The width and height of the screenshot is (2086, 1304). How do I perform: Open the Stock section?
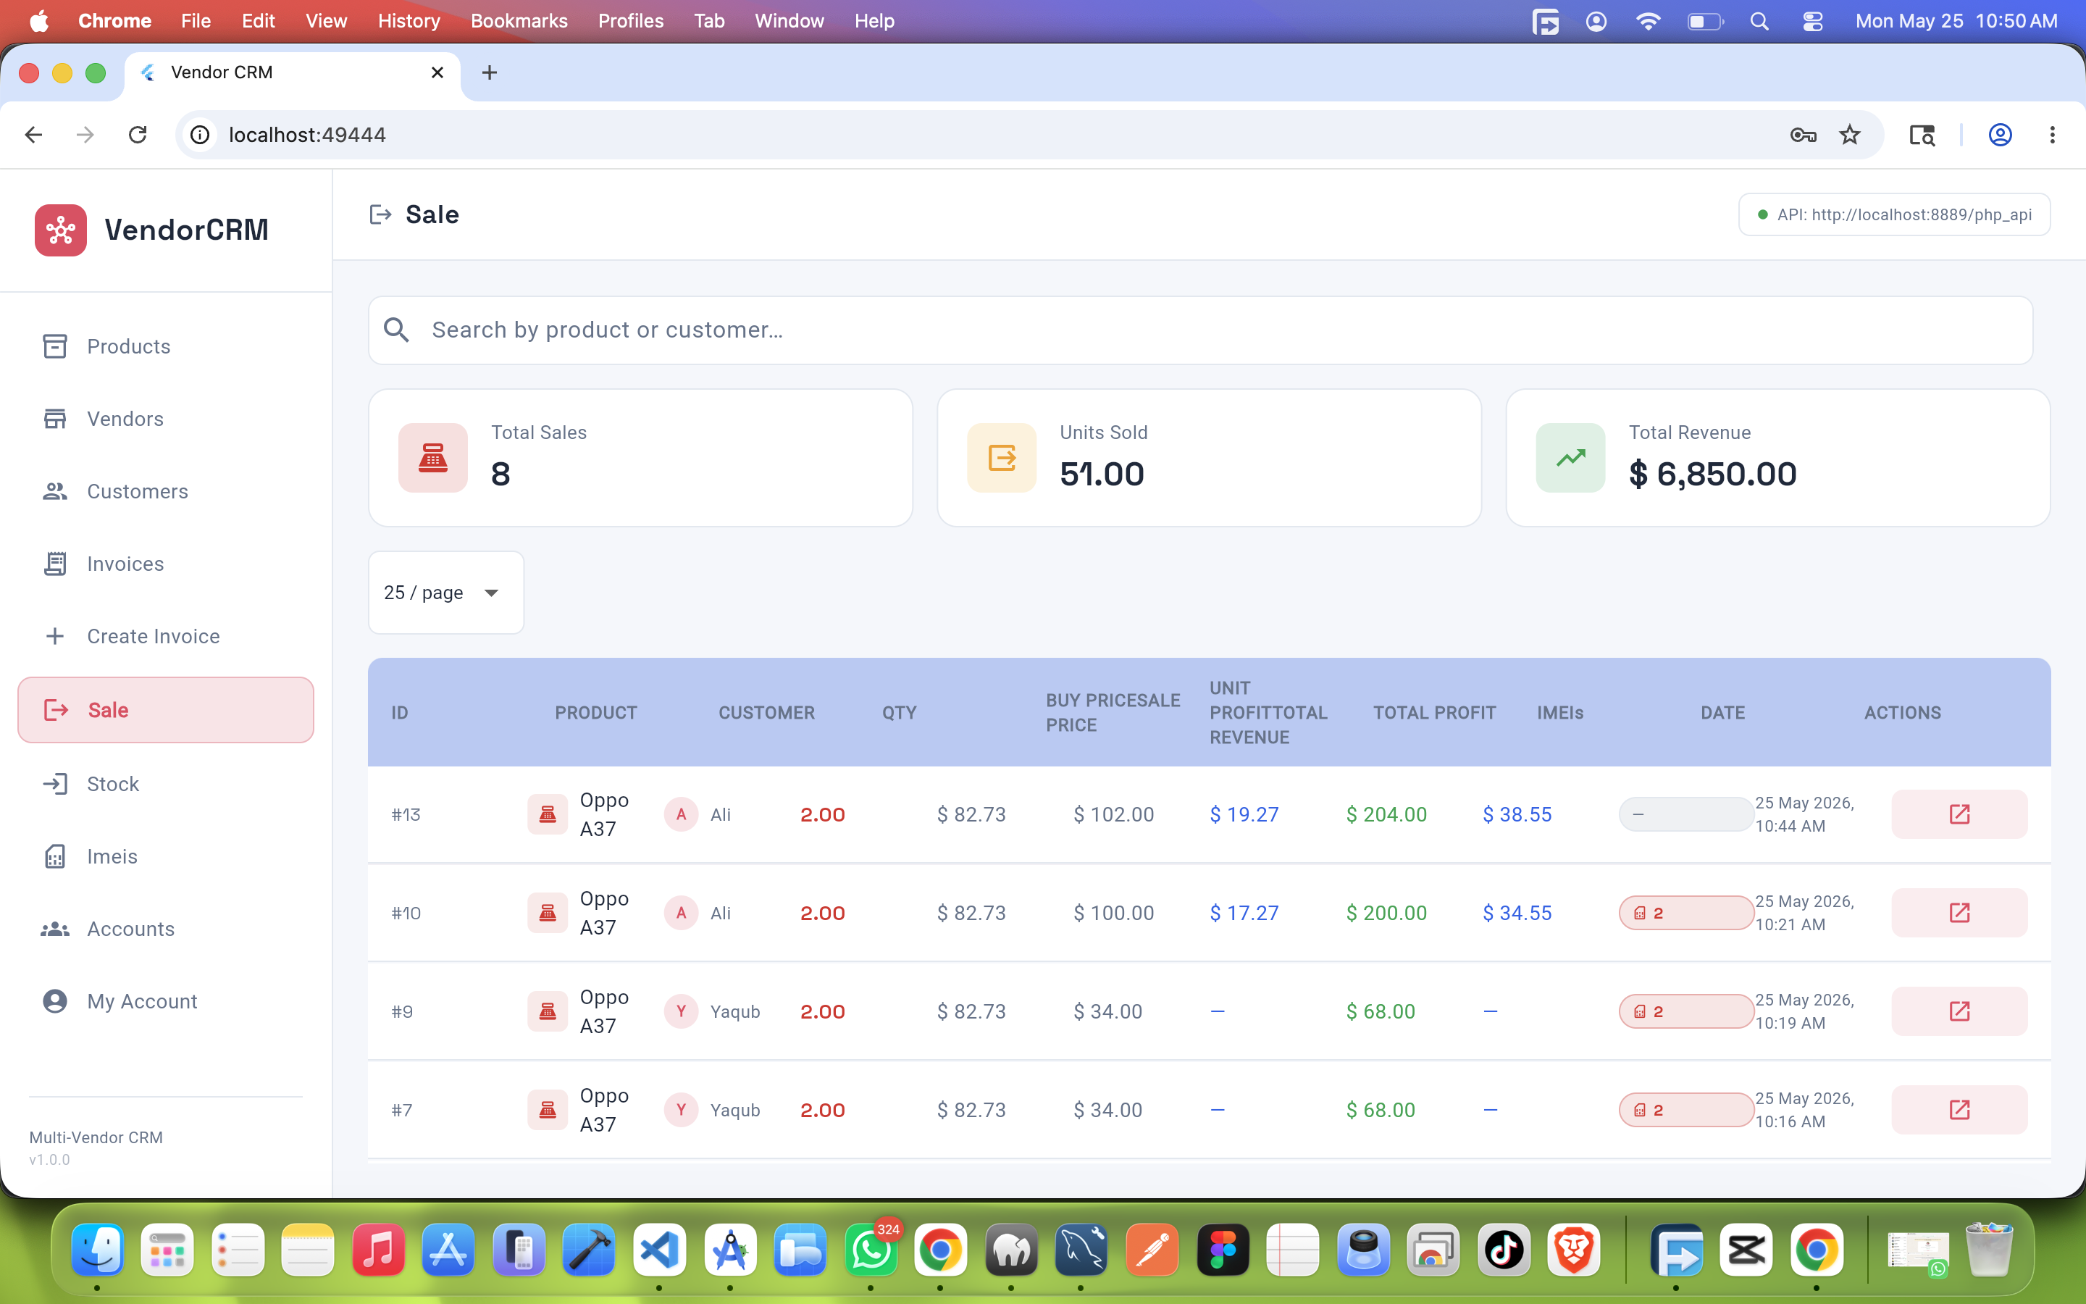pyautogui.click(x=165, y=784)
